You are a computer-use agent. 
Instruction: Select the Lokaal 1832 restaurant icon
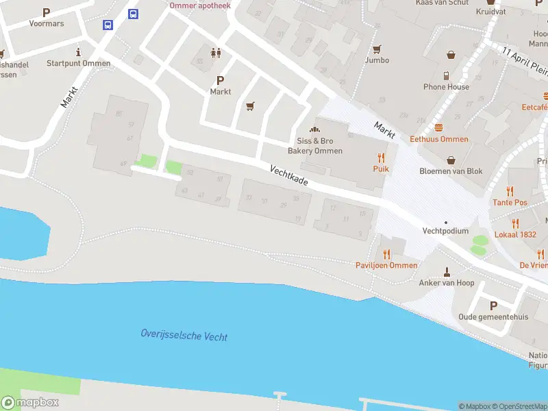(x=515, y=223)
